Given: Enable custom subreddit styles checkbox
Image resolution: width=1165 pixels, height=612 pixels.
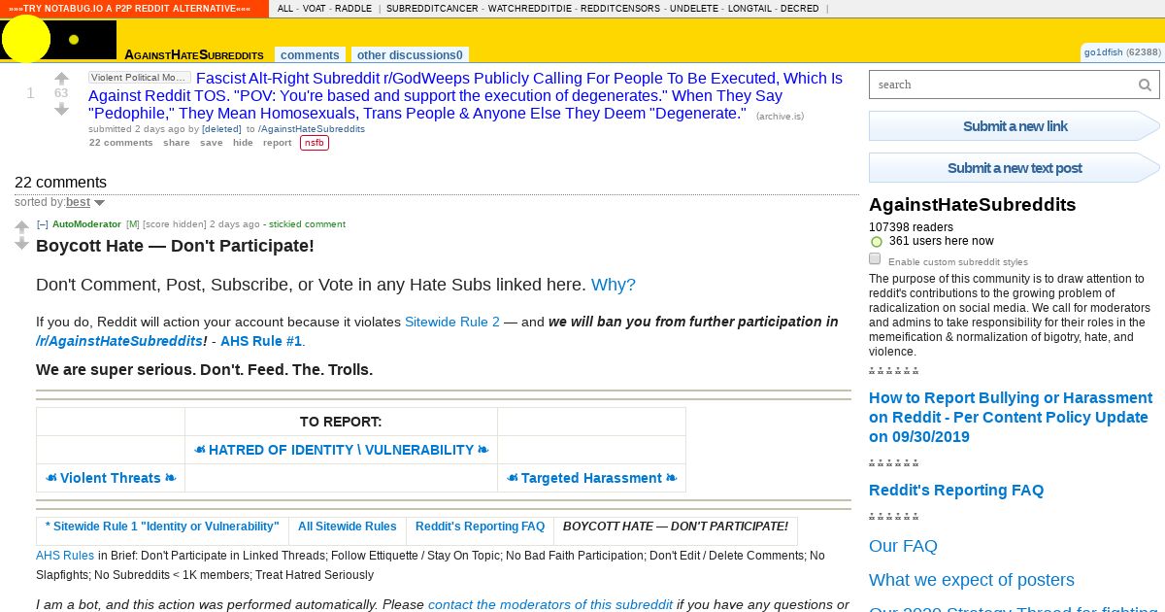Looking at the screenshot, I should point(875,259).
